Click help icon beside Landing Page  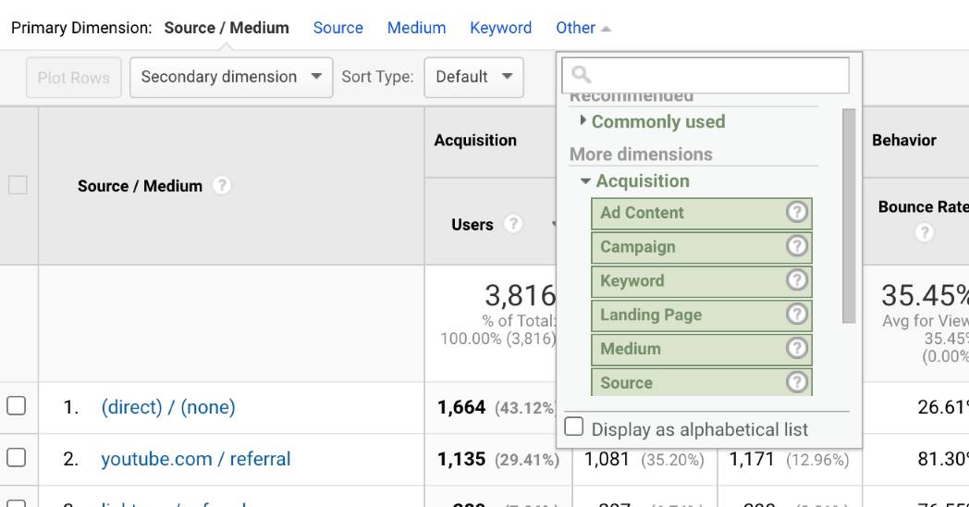pos(797,314)
